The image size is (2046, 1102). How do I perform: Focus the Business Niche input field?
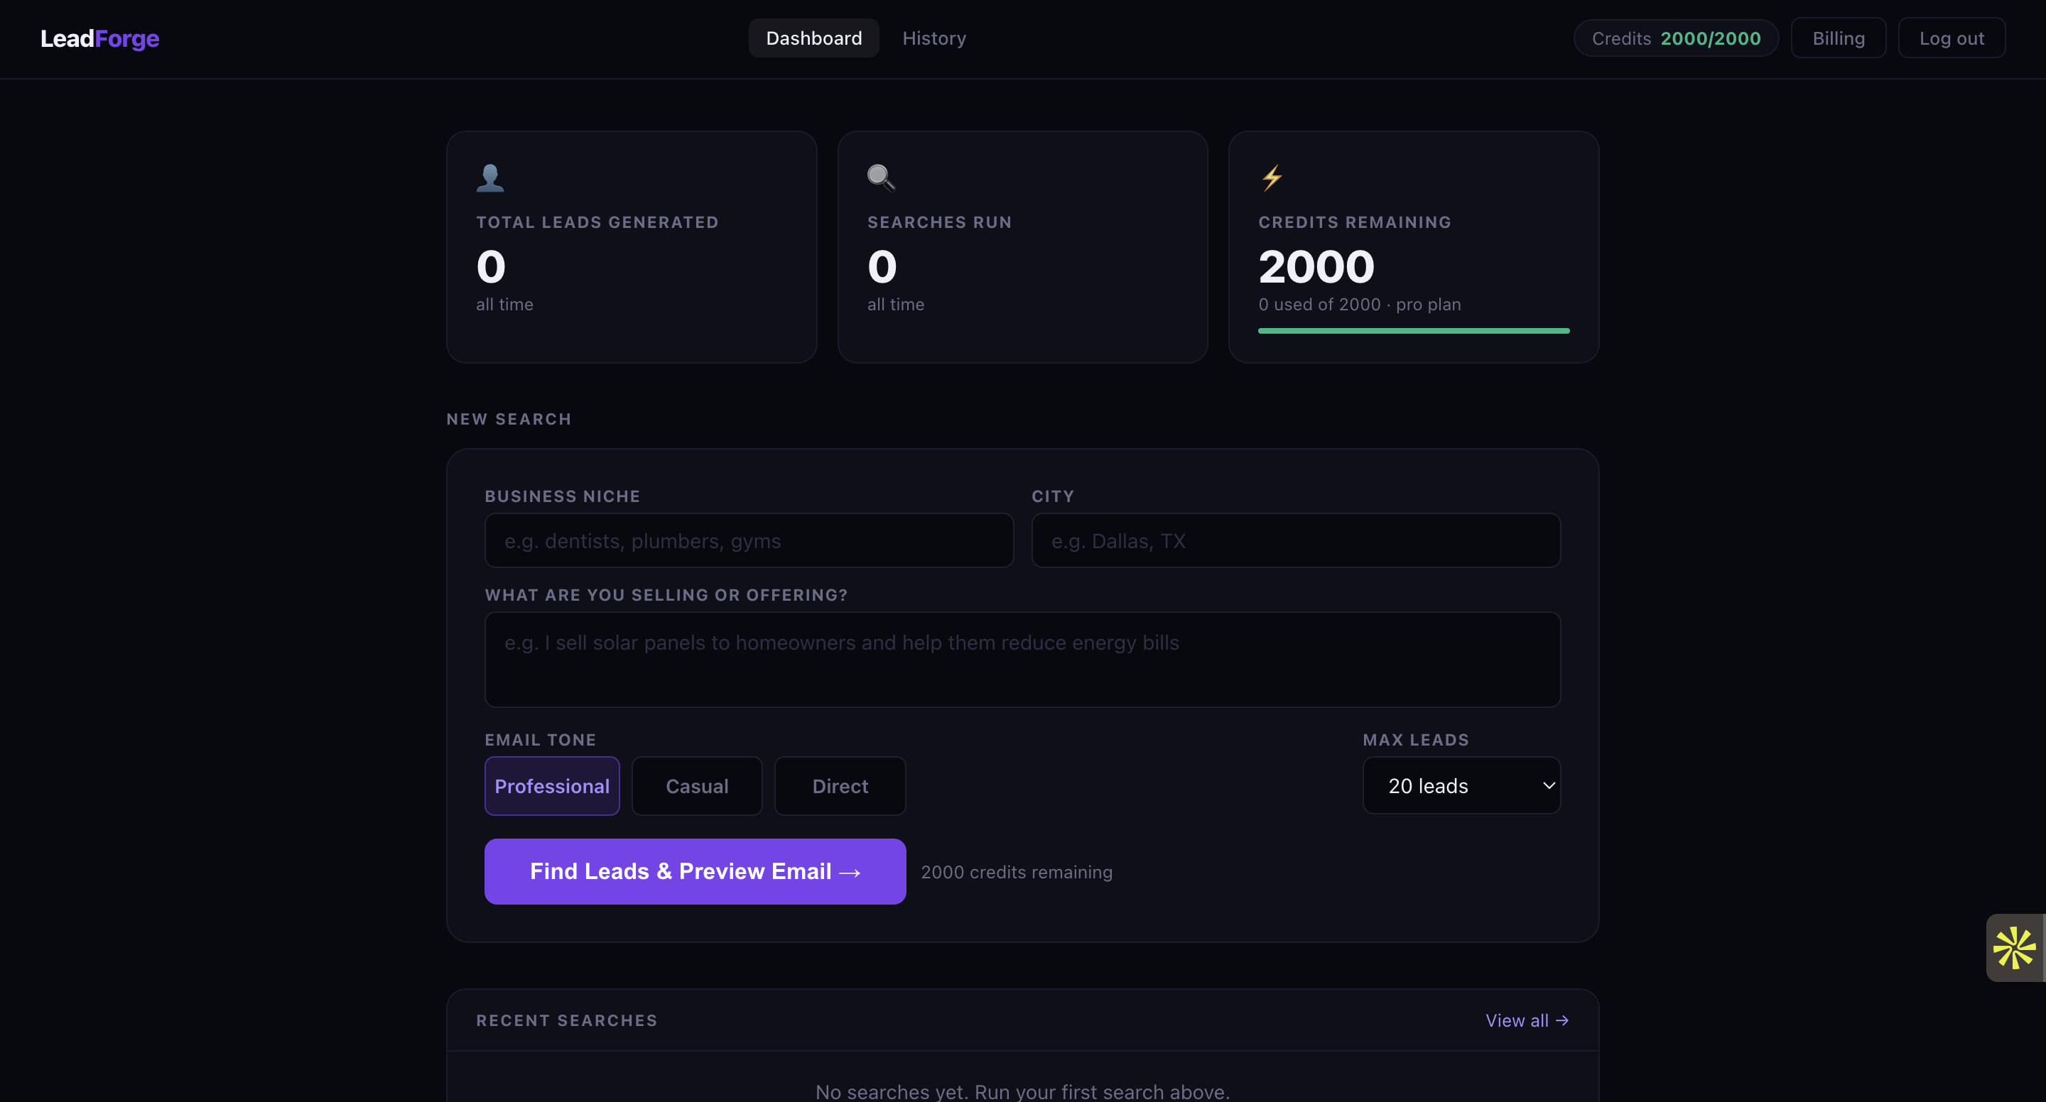point(749,540)
